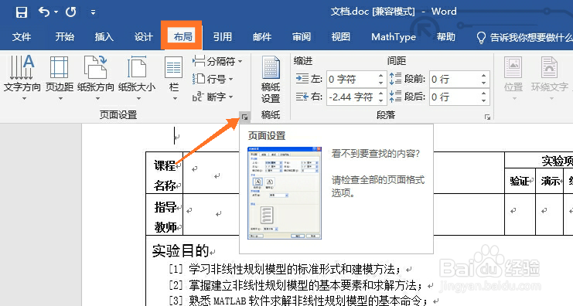Click the 验证 table header cell
The height and width of the screenshot is (306, 573).
tap(520, 181)
